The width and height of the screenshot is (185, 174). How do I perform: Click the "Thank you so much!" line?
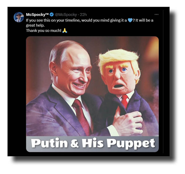click(x=43, y=31)
